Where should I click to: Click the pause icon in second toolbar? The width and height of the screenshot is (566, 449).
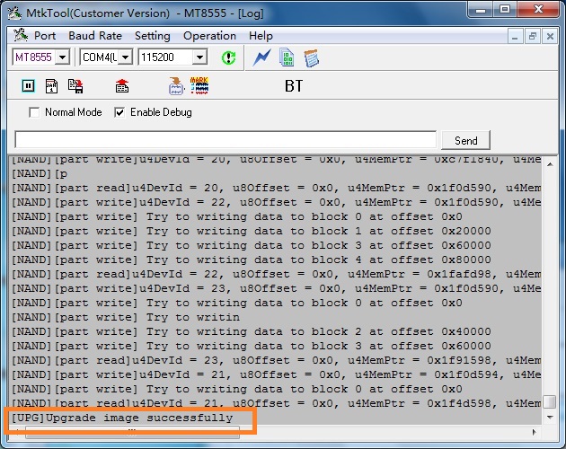click(x=28, y=86)
